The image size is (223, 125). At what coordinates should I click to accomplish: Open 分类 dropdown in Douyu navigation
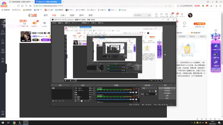(x=63, y=15)
